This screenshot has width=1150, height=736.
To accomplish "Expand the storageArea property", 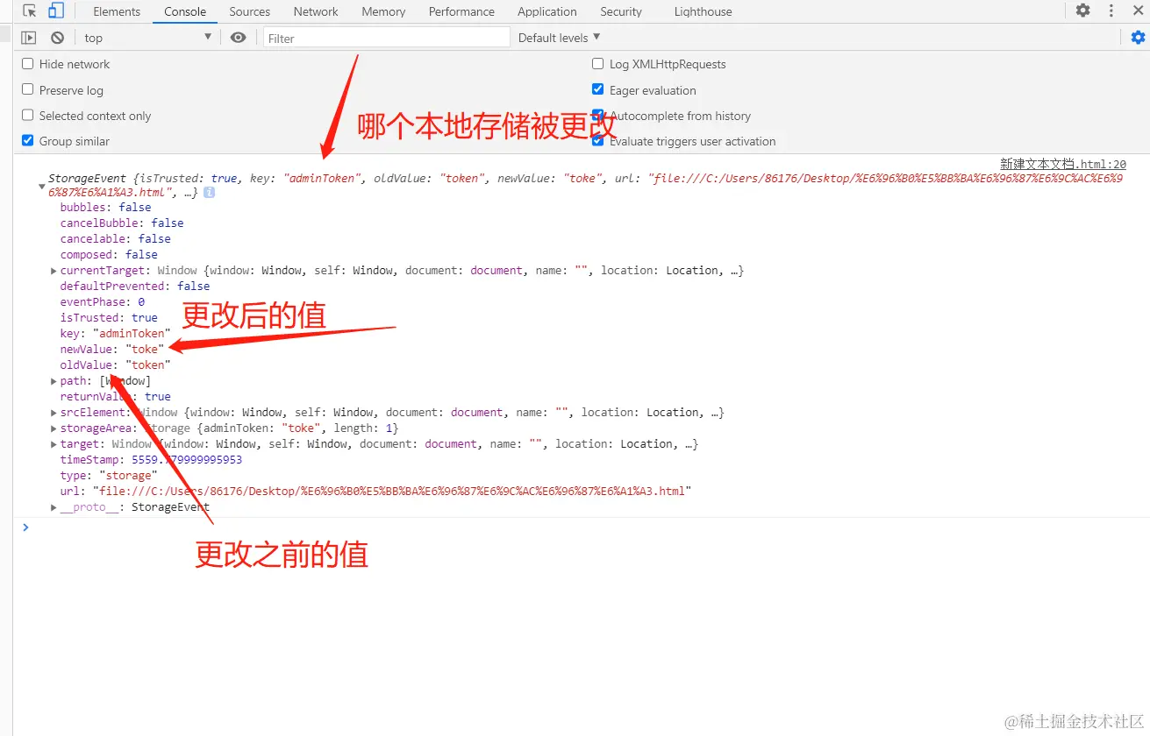I will pos(54,428).
